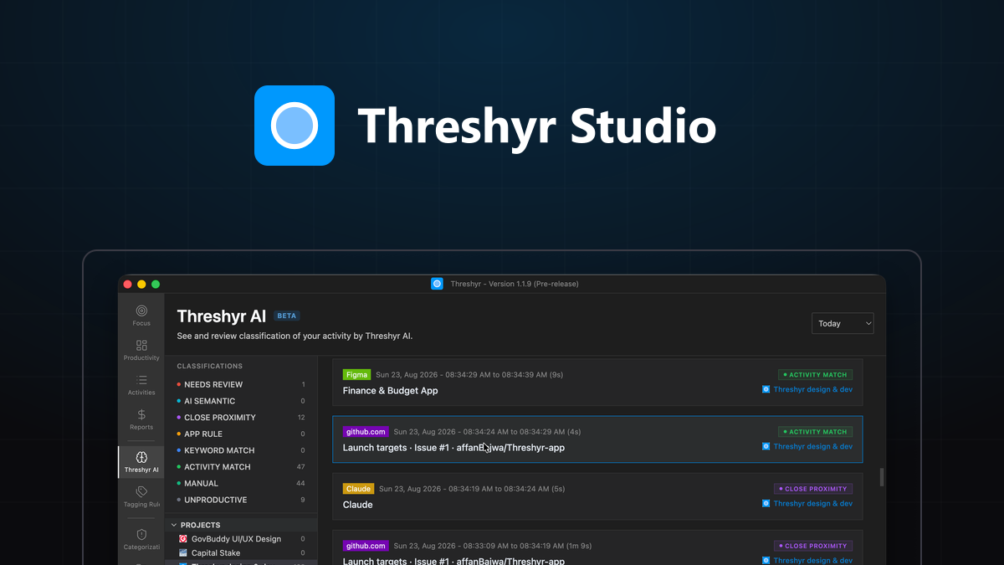Collapse the PROJECTS section chevron

tap(174, 526)
